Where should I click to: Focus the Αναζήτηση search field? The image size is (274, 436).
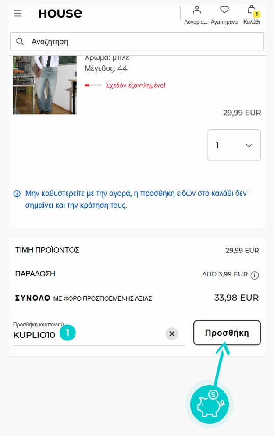click(x=145, y=42)
